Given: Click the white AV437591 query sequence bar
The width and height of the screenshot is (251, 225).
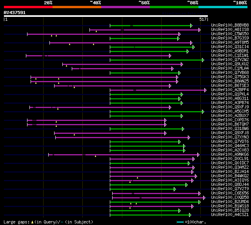Looking at the screenshot, I should 106,16.
